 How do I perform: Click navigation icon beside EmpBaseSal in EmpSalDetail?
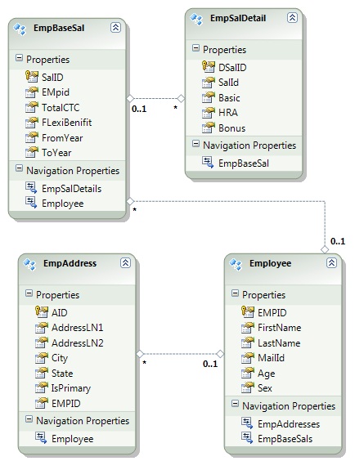208,163
